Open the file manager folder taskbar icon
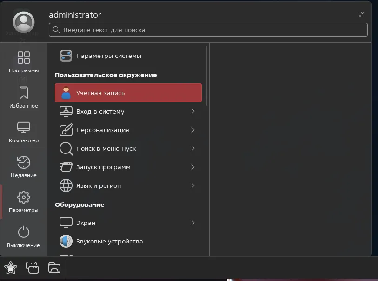The width and height of the screenshot is (378, 281). (x=54, y=268)
